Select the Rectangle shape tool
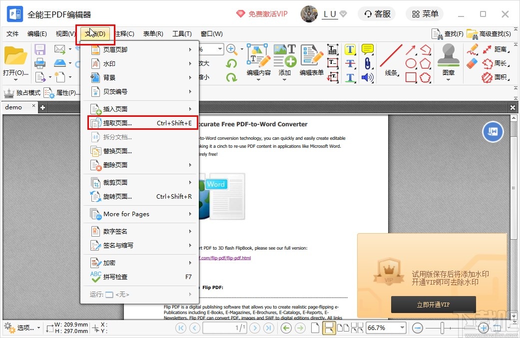 pyautogui.click(x=411, y=77)
